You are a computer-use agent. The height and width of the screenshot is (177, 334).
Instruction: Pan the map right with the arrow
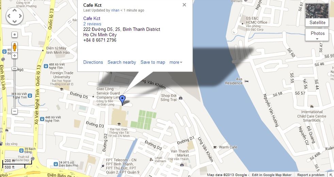pyautogui.click(x=20, y=16)
